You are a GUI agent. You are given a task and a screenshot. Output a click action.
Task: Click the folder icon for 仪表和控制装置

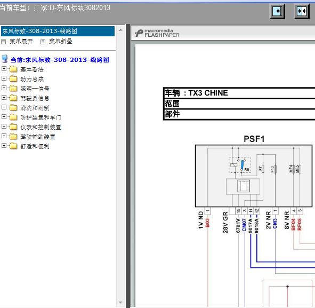[13, 127]
